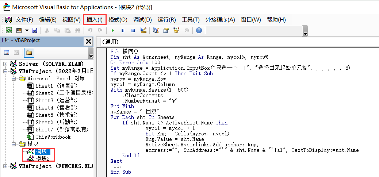Open the 调试(D) menu
Image resolution: width=379 pixels, height=177 pixels.
[x=142, y=20]
